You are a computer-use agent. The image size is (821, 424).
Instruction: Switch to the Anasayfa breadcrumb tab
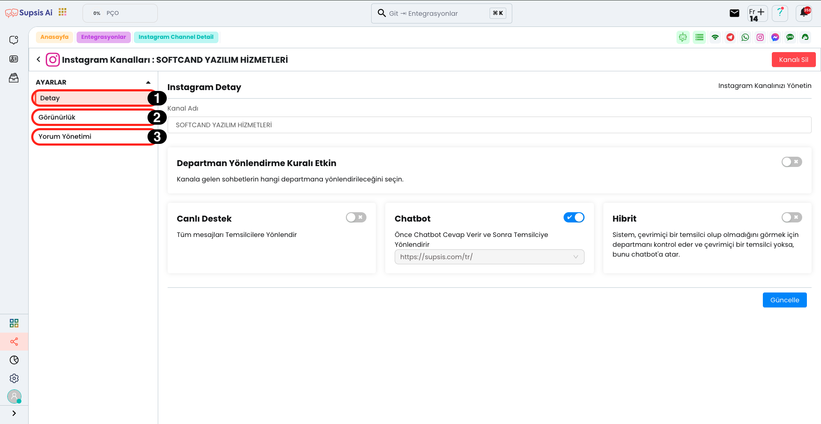54,37
